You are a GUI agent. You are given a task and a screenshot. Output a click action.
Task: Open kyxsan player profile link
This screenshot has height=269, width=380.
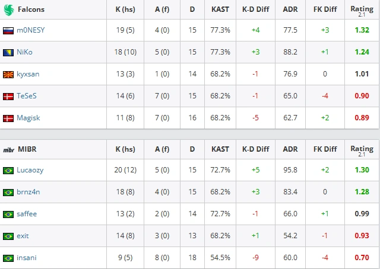pyautogui.click(x=28, y=74)
